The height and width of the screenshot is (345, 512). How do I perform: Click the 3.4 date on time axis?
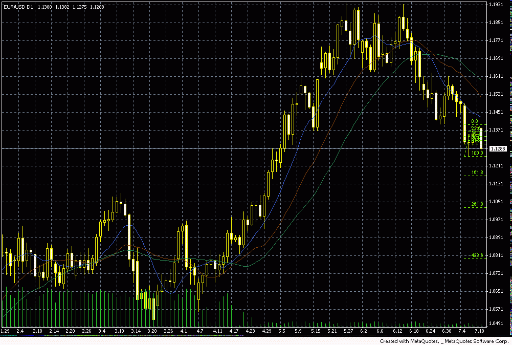tap(102, 331)
